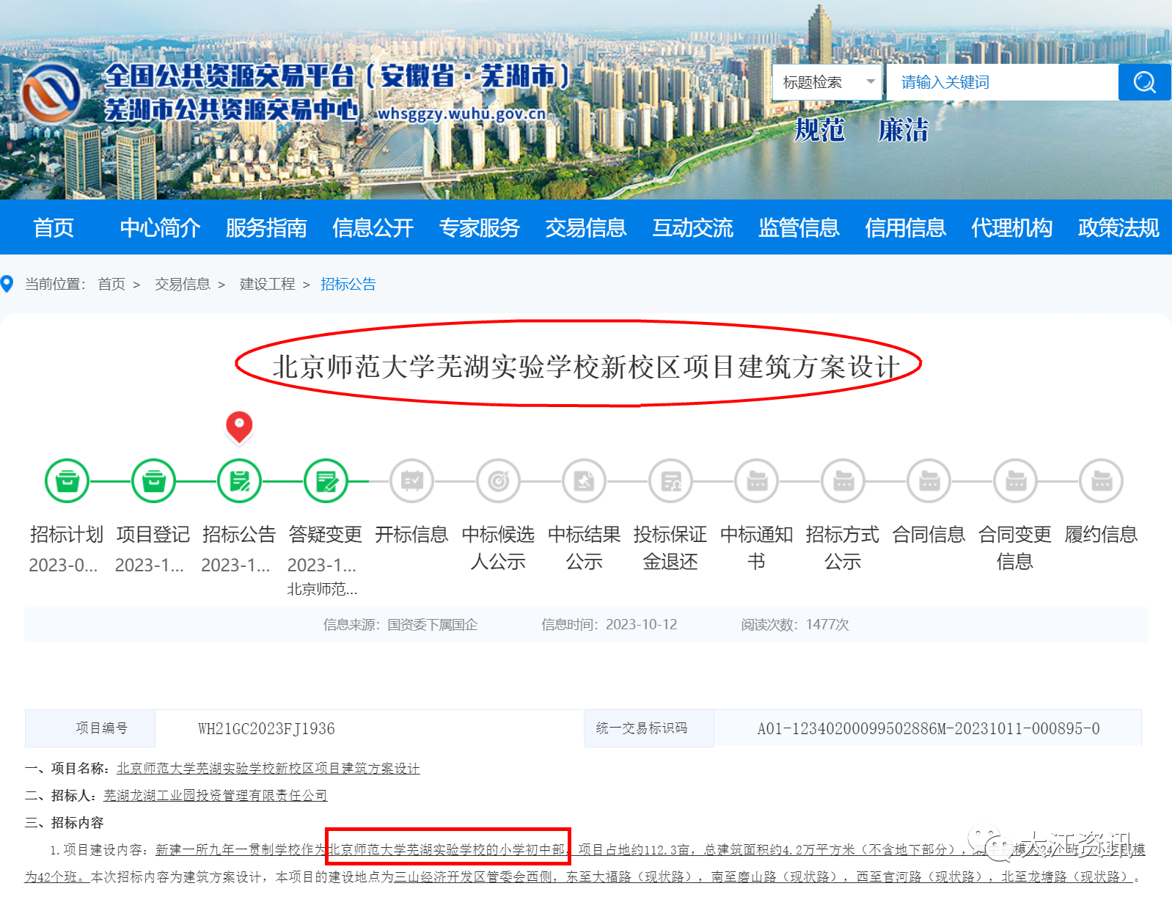Click the blue search magnifier button
This screenshot has height=897, width=1172.
click(x=1144, y=82)
